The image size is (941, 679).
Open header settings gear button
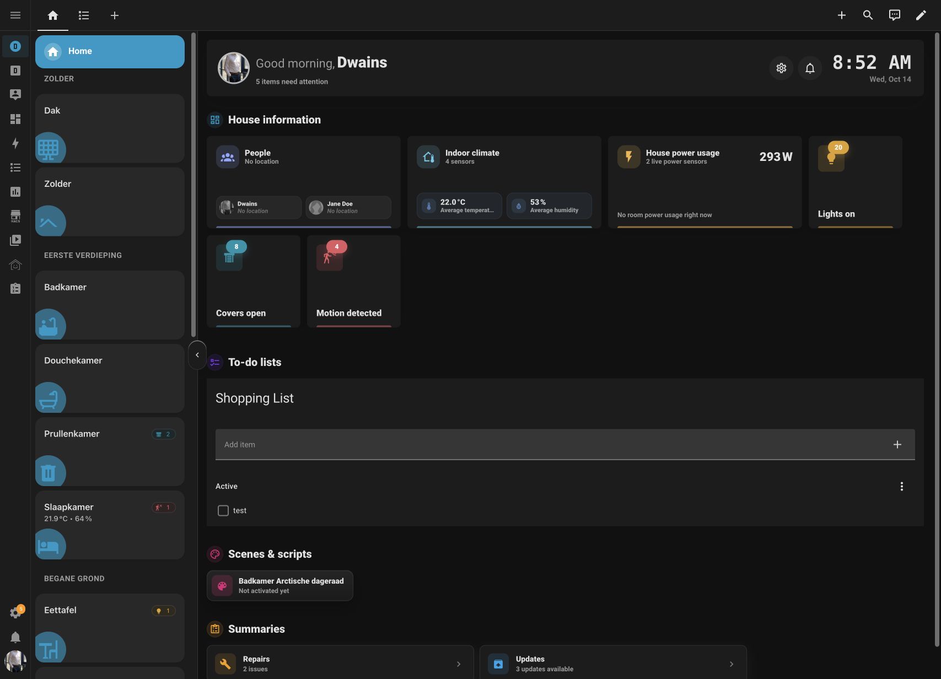781,68
